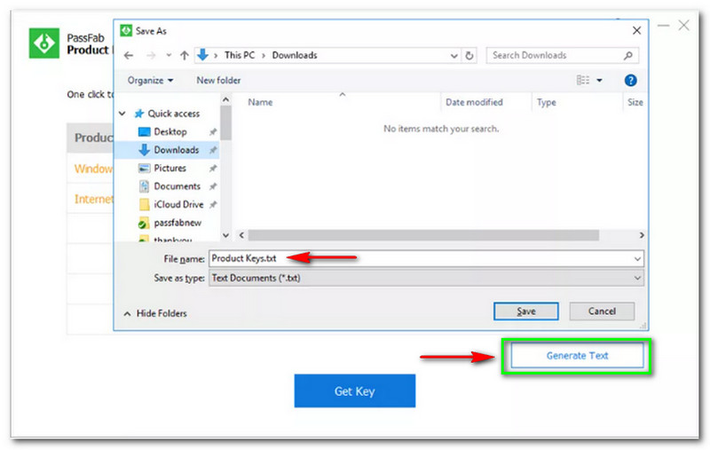Open the passfabnew folder
The image size is (710, 450).
177,223
